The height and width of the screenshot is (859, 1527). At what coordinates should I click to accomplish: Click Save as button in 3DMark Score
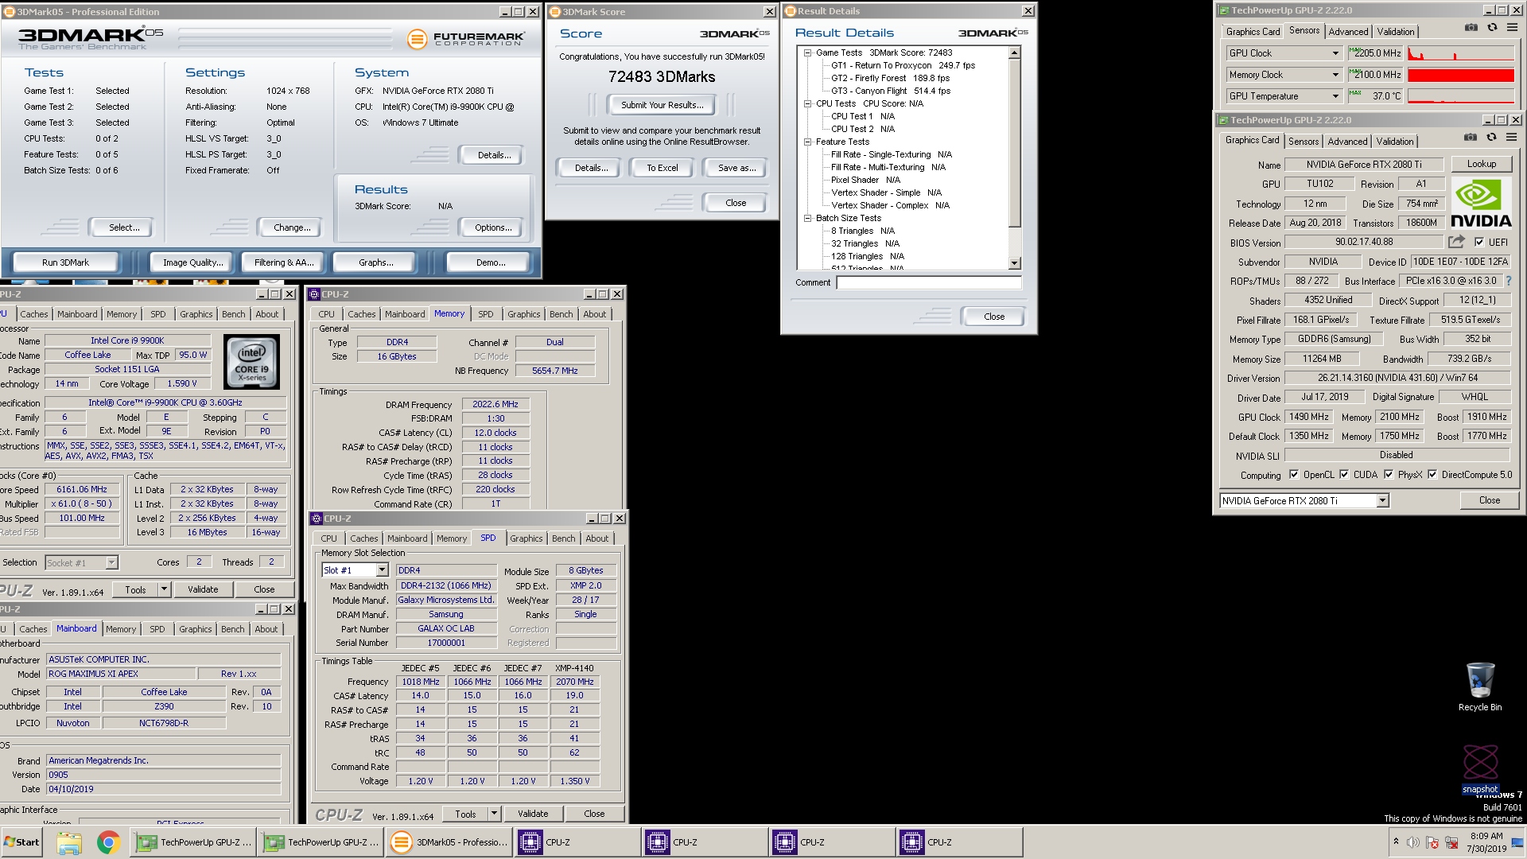736,168
